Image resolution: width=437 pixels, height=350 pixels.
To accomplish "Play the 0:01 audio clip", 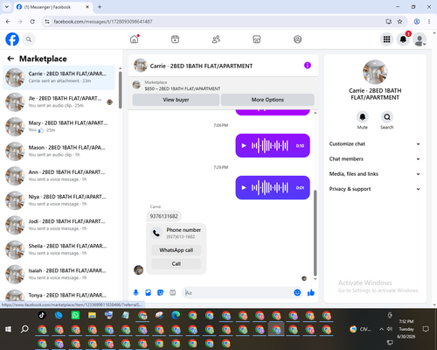I will 244,187.
